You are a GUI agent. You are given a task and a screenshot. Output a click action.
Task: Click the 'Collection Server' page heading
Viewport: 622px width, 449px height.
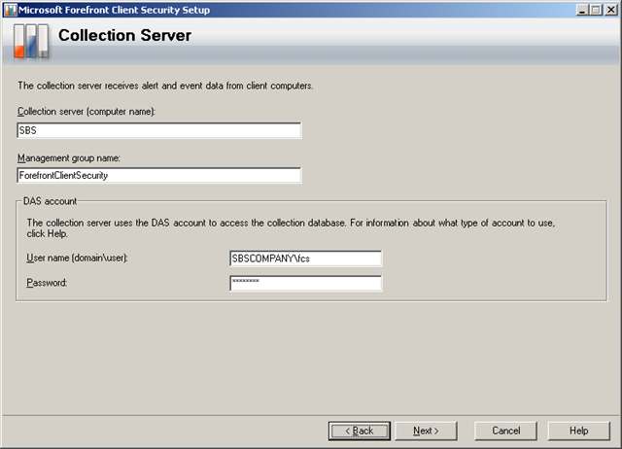pyautogui.click(x=125, y=35)
